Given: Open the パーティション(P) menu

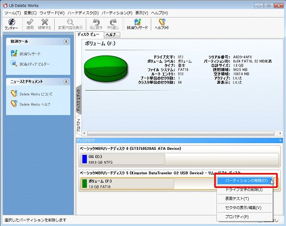Looking at the screenshot, I should pos(117,13).
